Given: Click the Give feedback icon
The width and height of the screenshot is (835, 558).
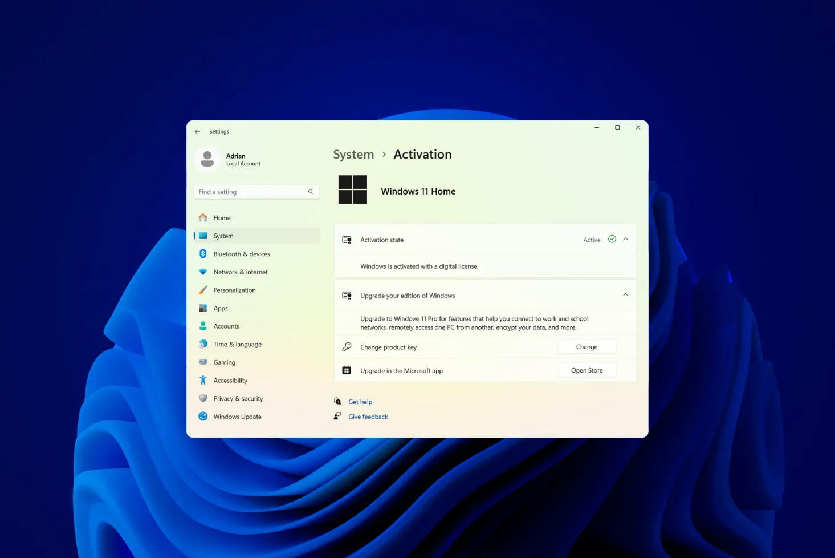Looking at the screenshot, I should (x=337, y=416).
